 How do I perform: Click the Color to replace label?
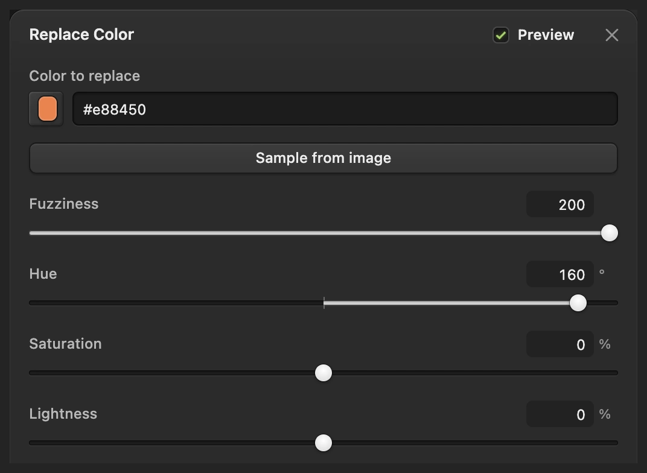[x=84, y=76]
